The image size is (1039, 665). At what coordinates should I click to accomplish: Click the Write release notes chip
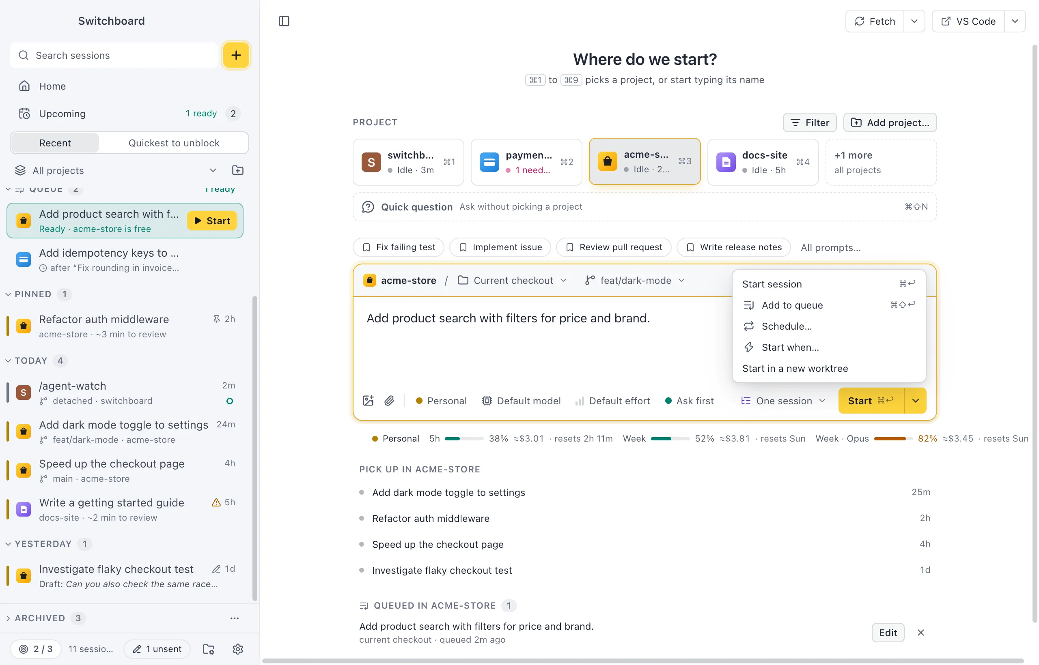click(x=734, y=247)
